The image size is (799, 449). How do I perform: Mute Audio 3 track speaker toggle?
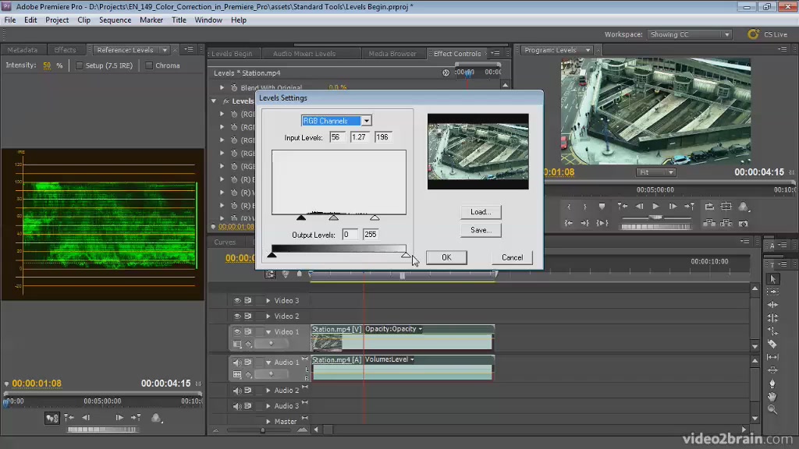[x=237, y=406]
